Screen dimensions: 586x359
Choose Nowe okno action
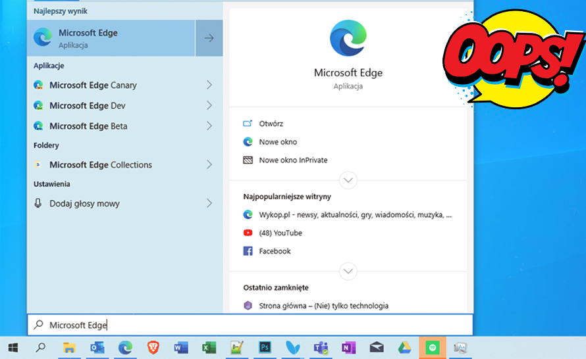click(x=278, y=142)
